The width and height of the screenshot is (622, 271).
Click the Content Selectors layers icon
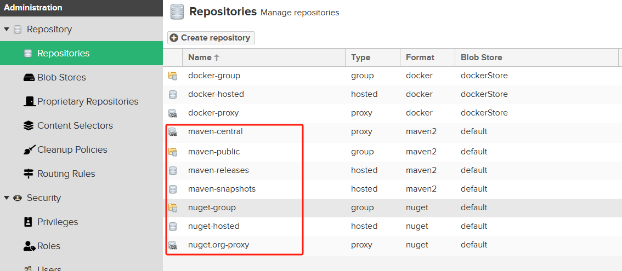pyautogui.click(x=29, y=125)
